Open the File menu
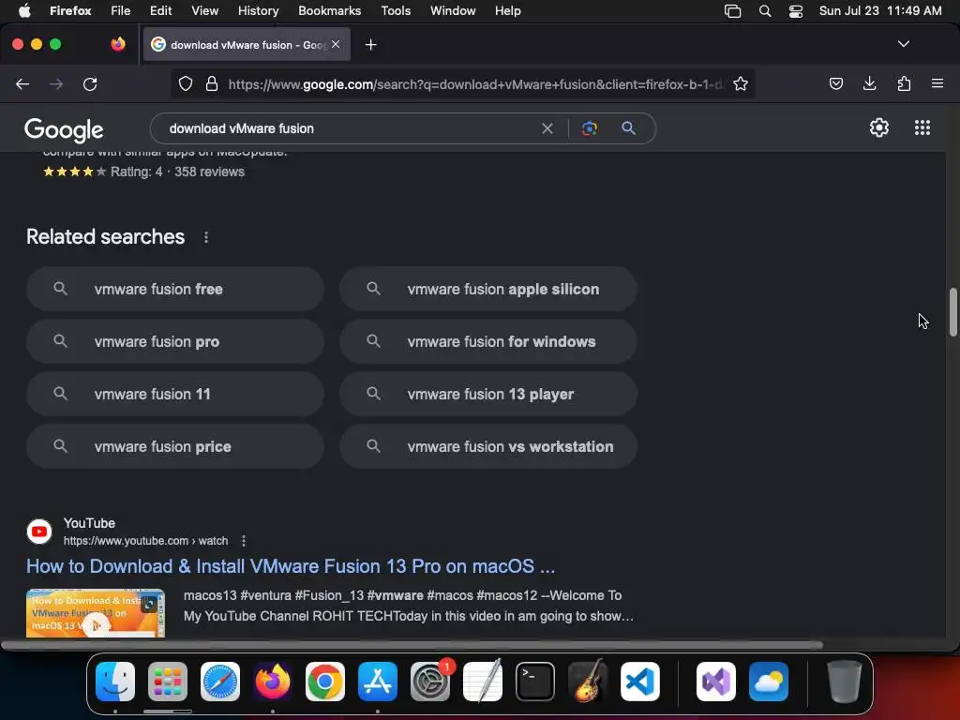The width and height of the screenshot is (960, 720). pyautogui.click(x=121, y=10)
